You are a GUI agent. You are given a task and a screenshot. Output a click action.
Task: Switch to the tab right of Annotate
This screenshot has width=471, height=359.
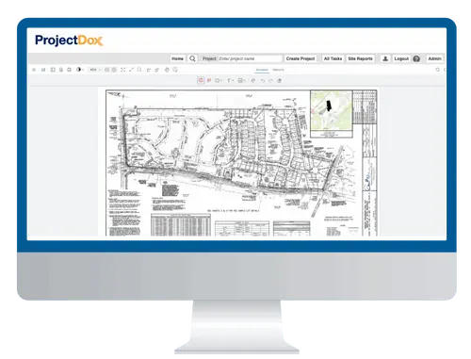point(278,70)
